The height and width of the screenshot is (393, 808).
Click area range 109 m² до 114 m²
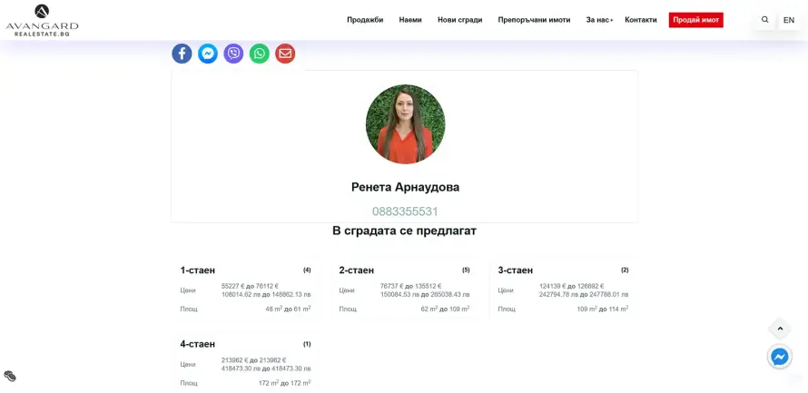pos(603,309)
